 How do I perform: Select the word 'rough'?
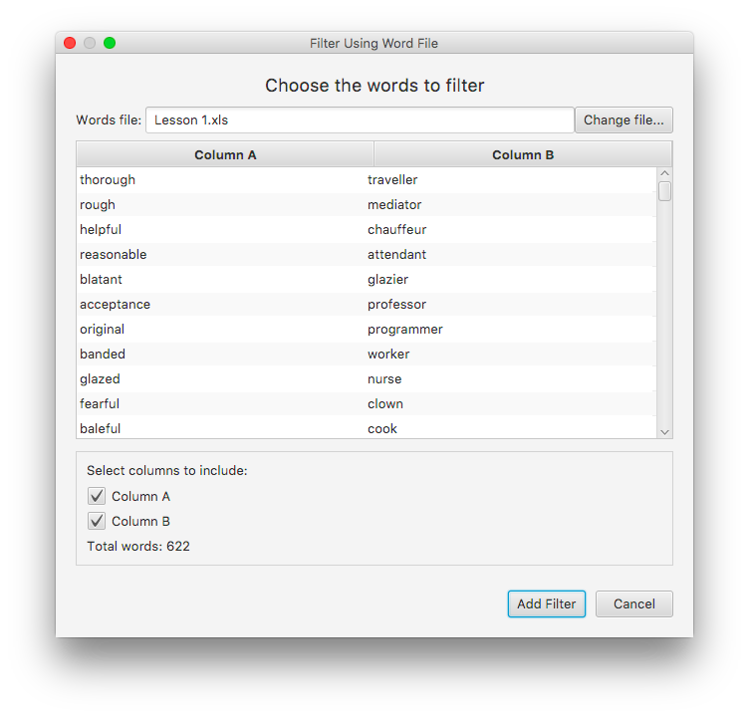tap(98, 205)
